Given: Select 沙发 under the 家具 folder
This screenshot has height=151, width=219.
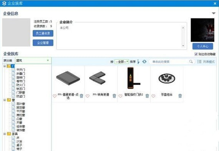Looking at the screenshot, I should click(19, 141).
